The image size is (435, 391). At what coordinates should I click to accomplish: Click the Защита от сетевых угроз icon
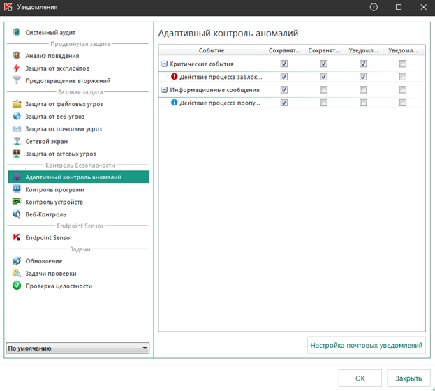(17, 154)
